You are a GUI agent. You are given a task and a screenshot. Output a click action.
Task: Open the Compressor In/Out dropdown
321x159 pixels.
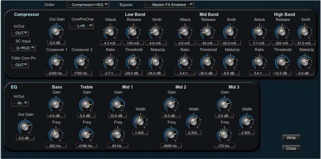pyautogui.click(x=20, y=33)
